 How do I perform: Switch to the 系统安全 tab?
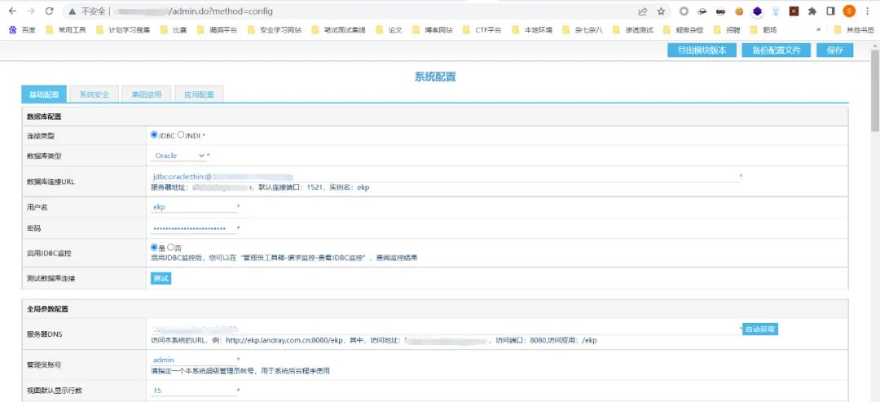(95, 94)
